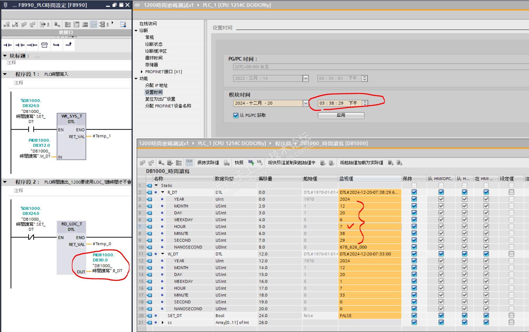The image size is (529, 332).
Task: Select 分配 IP 地址 in the navigation tree
Action: 156,85
